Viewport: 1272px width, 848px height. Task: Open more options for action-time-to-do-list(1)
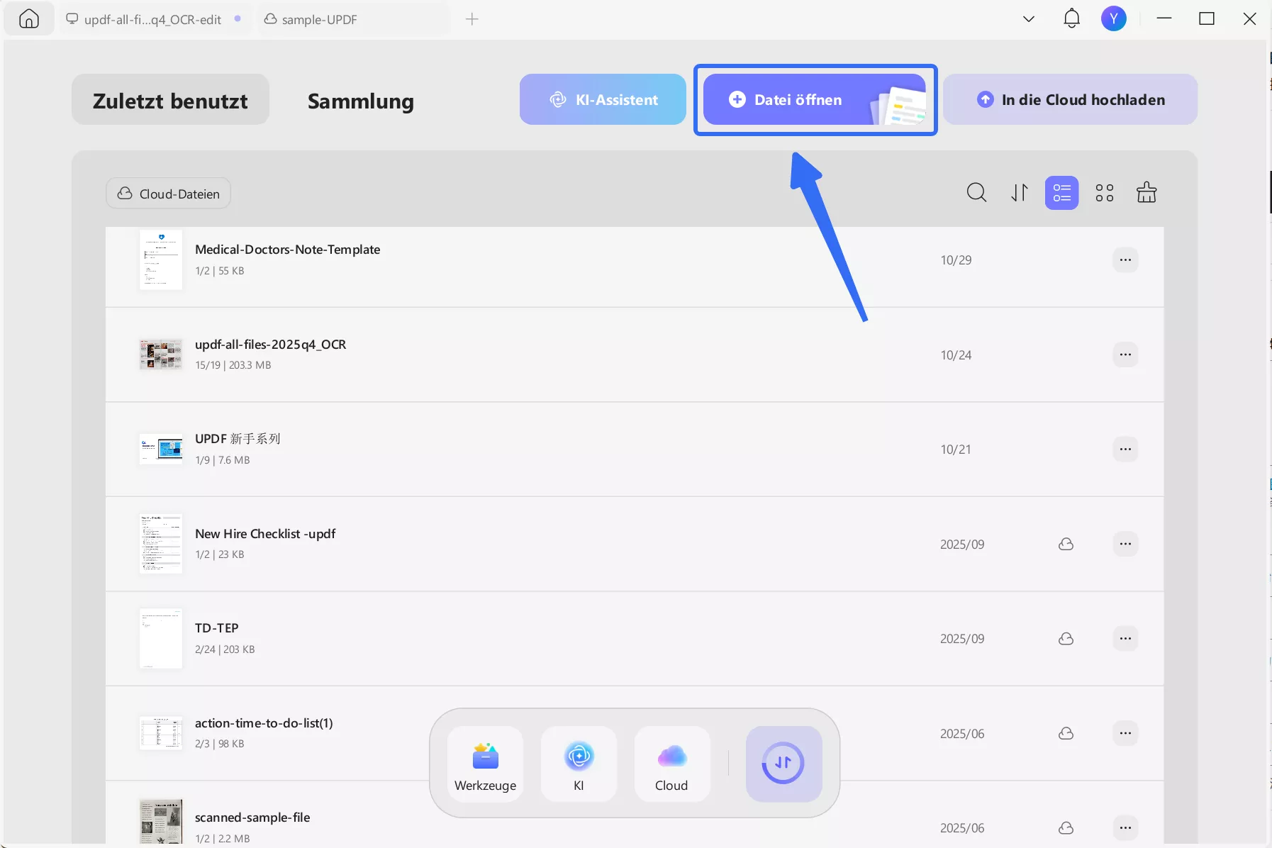pyautogui.click(x=1125, y=733)
